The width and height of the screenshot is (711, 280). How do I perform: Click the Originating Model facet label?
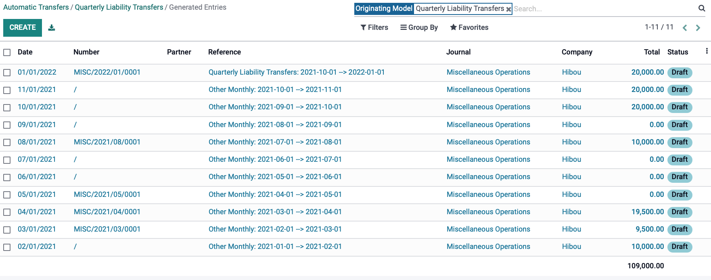click(384, 8)
